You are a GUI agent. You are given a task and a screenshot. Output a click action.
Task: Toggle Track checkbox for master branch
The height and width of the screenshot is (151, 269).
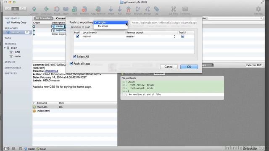coord(182,36)
